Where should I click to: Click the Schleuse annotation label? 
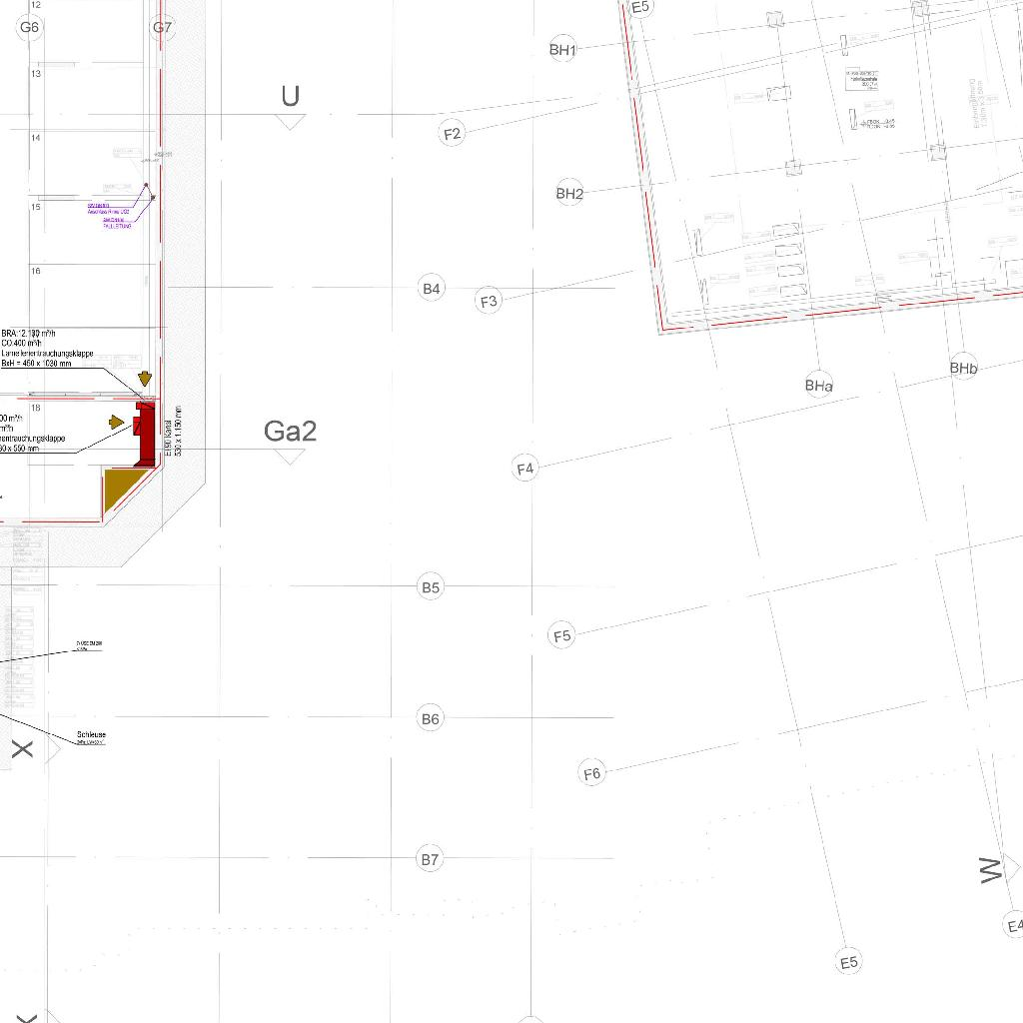pyautogui.click(x=91, y=737)
